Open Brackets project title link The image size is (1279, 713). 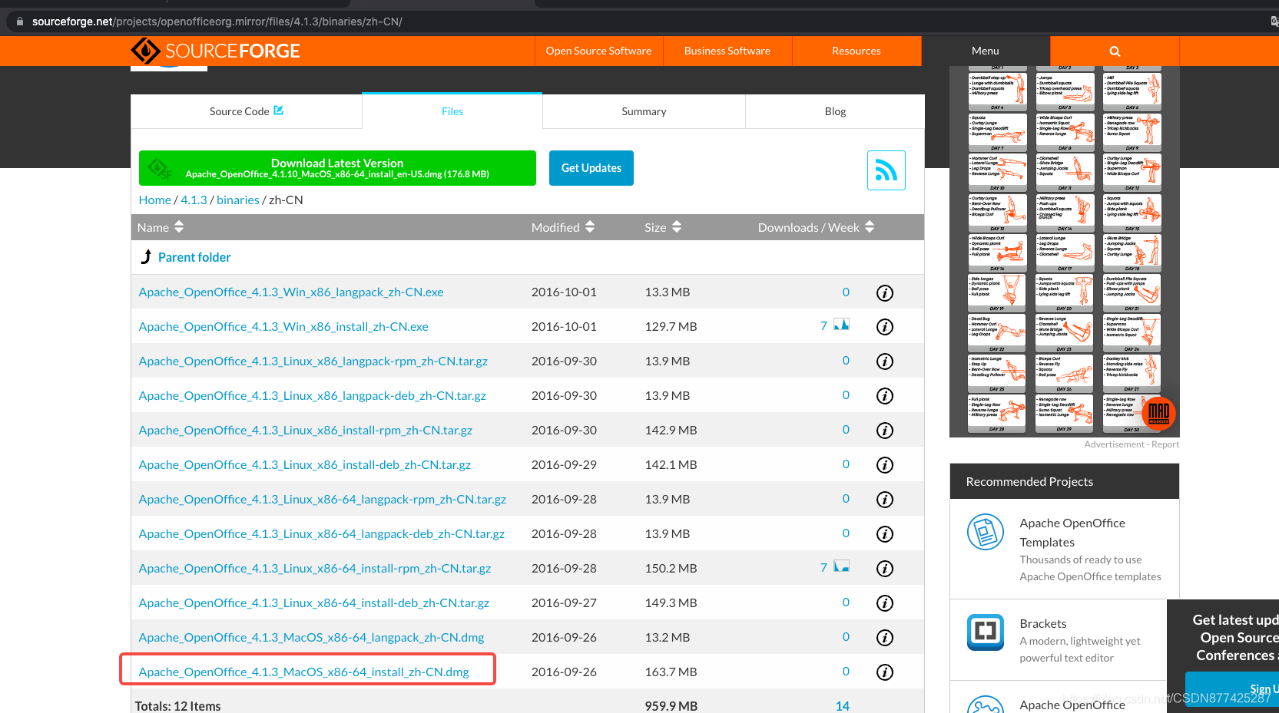click(x=1043, y=623)
